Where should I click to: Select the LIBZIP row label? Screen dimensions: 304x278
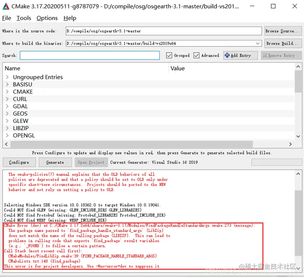(21, 128)
